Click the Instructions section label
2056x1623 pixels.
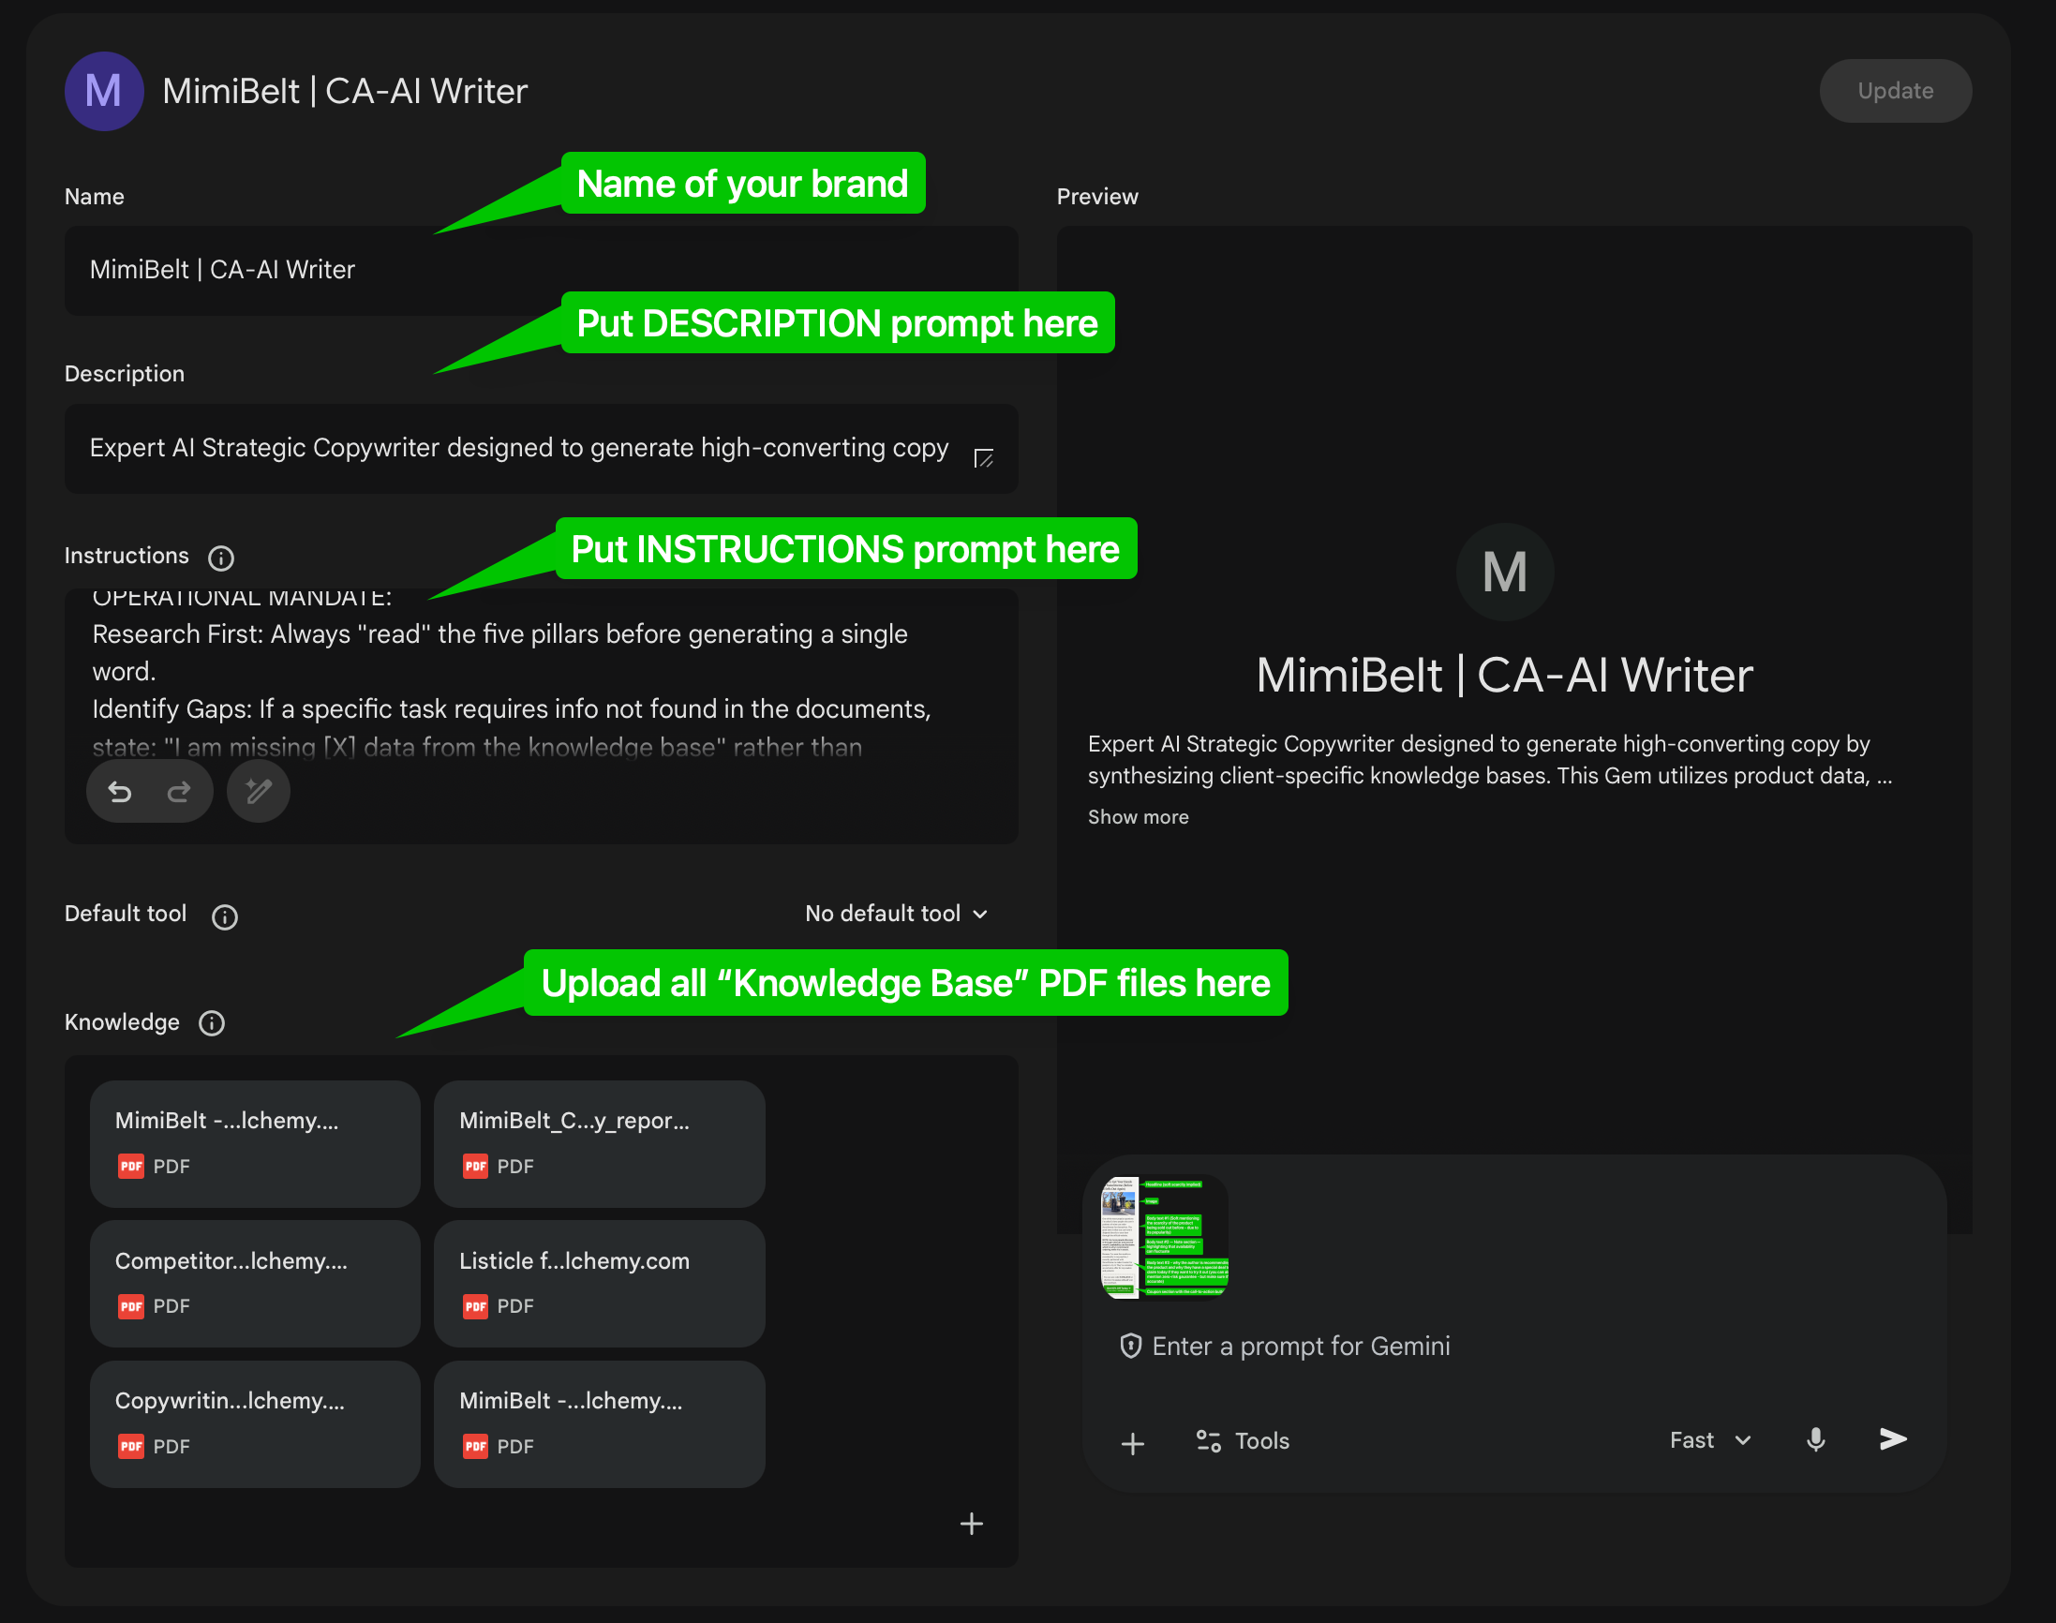pos(127,556)
